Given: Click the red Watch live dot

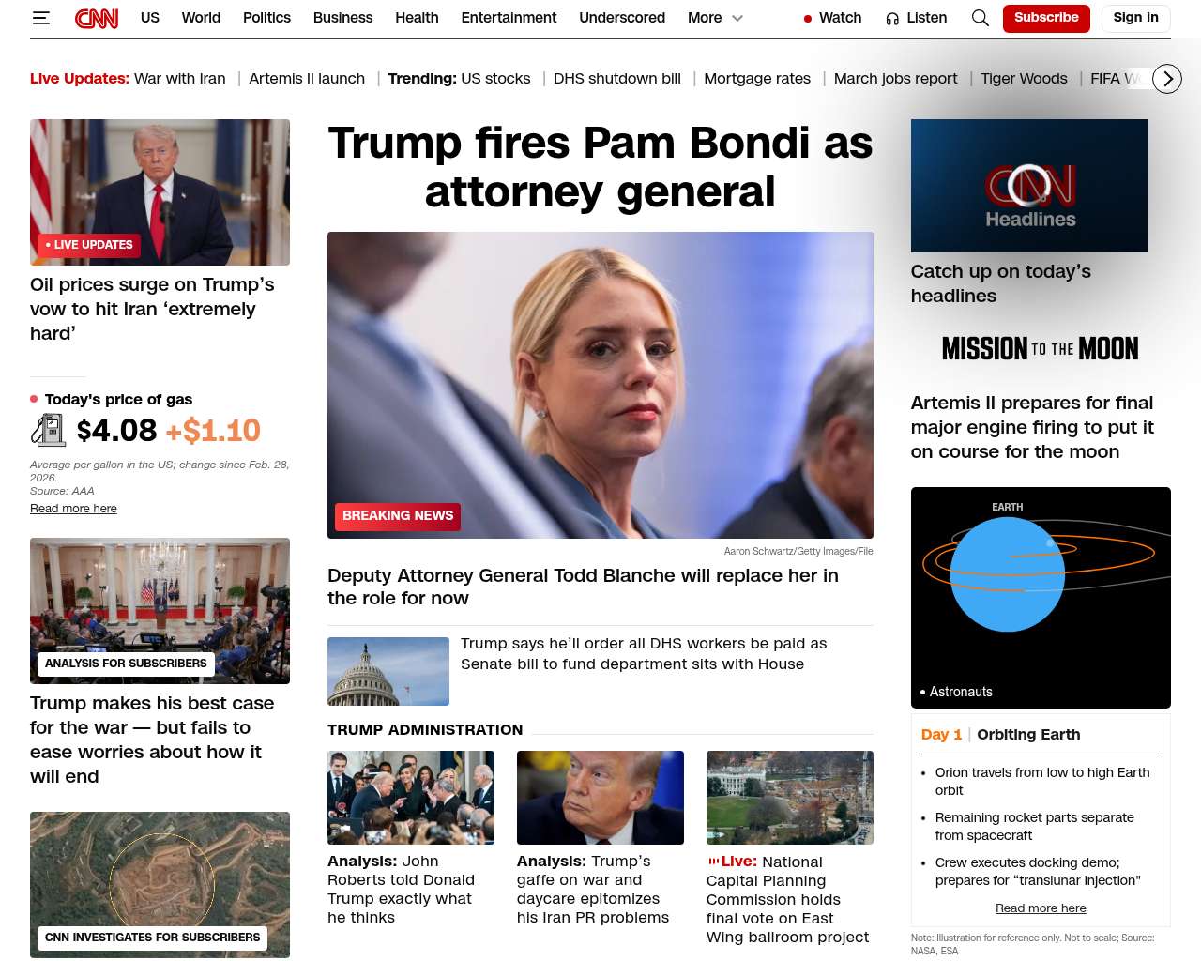Looking at the screenshot, I should click(x=807, y=19).
